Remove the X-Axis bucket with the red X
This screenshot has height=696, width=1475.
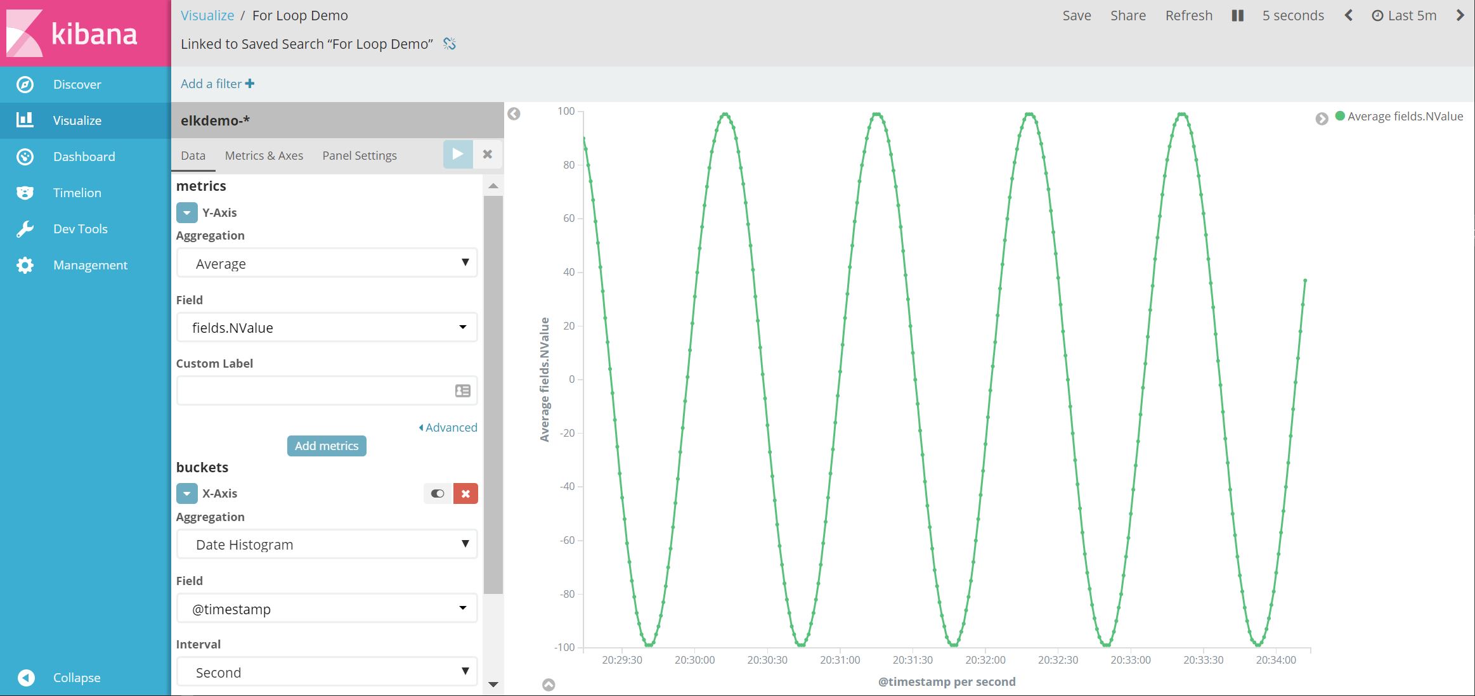466,493
